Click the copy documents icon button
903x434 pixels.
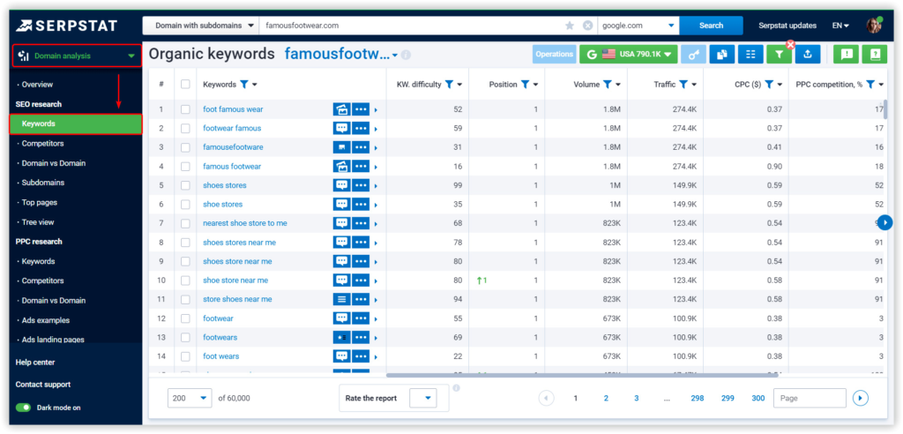click(x=721, y=54)
